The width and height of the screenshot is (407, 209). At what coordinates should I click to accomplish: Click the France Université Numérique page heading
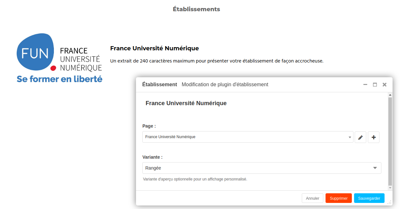tap(154, 48)
